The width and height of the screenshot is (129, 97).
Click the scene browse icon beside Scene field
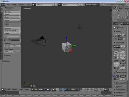pyautogui.click(x=60, y=5)
